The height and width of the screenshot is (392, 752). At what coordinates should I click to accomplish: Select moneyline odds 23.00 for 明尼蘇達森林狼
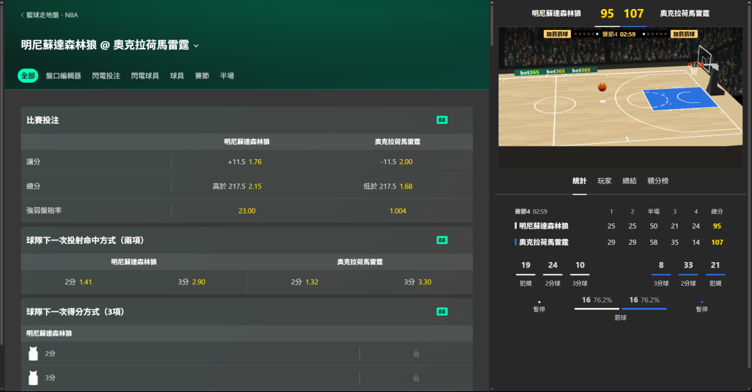(246, 211)
